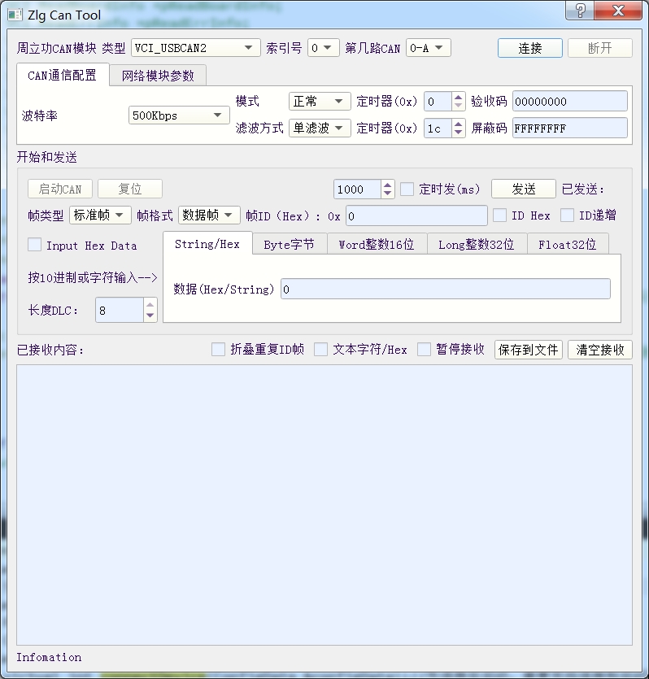Click the 屏蔽码 field containing FFFFFFFF

coord(570,128)
